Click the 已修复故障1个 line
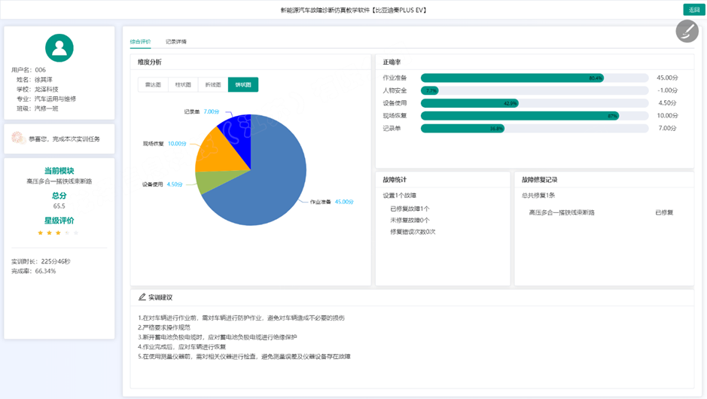Screen dimensions: 707x399 coord(410,209)
